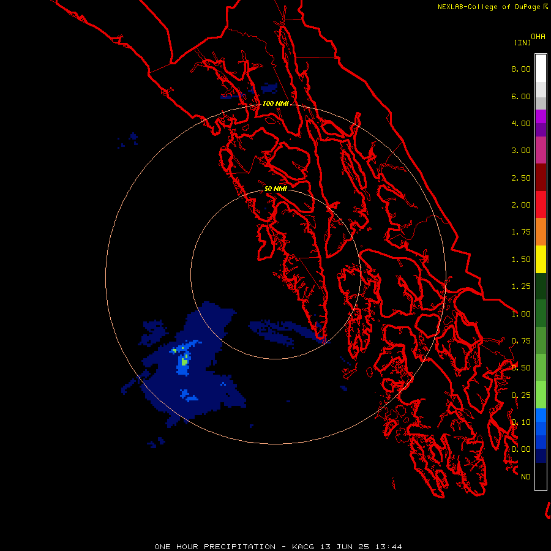
Task: Click the '0.75' legend value
Action: [x=521, y=341]
